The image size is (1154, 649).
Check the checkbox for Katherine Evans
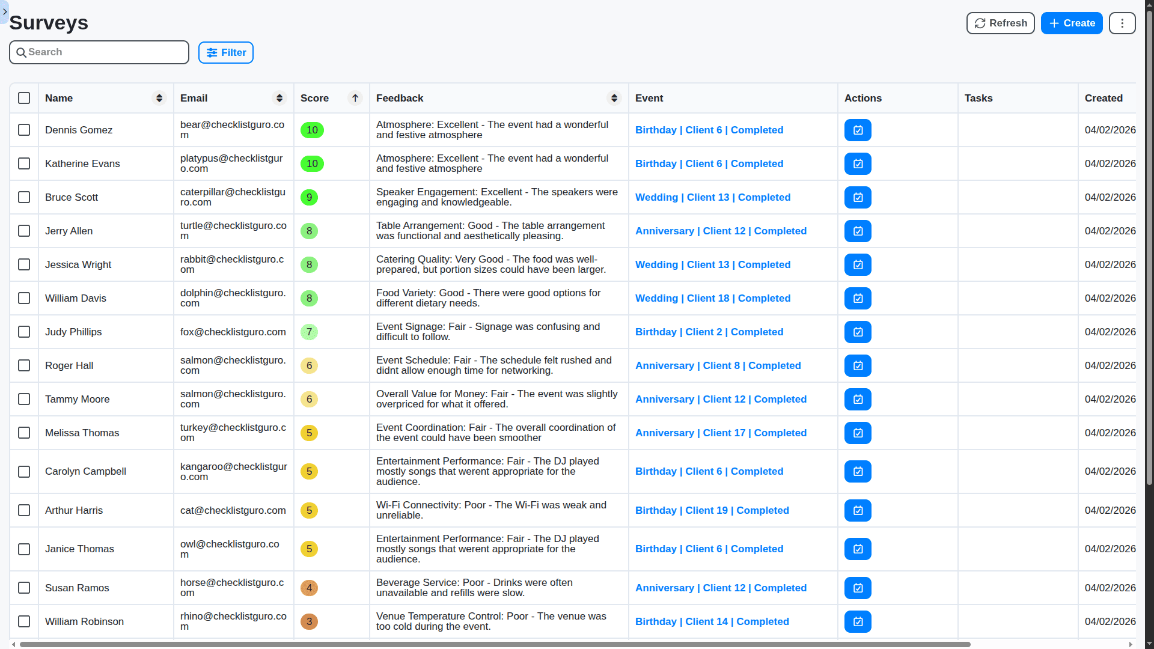(23, 163)
